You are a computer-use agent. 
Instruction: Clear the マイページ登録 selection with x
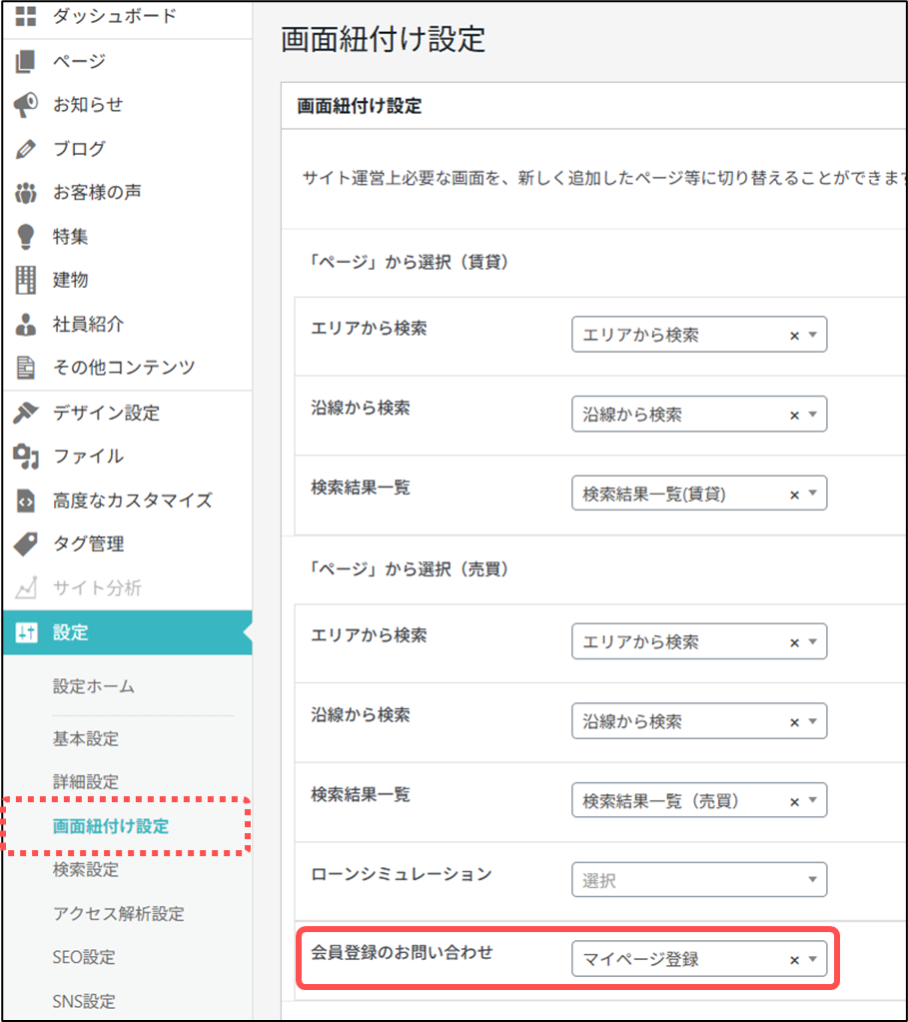[x=794, y=960]
